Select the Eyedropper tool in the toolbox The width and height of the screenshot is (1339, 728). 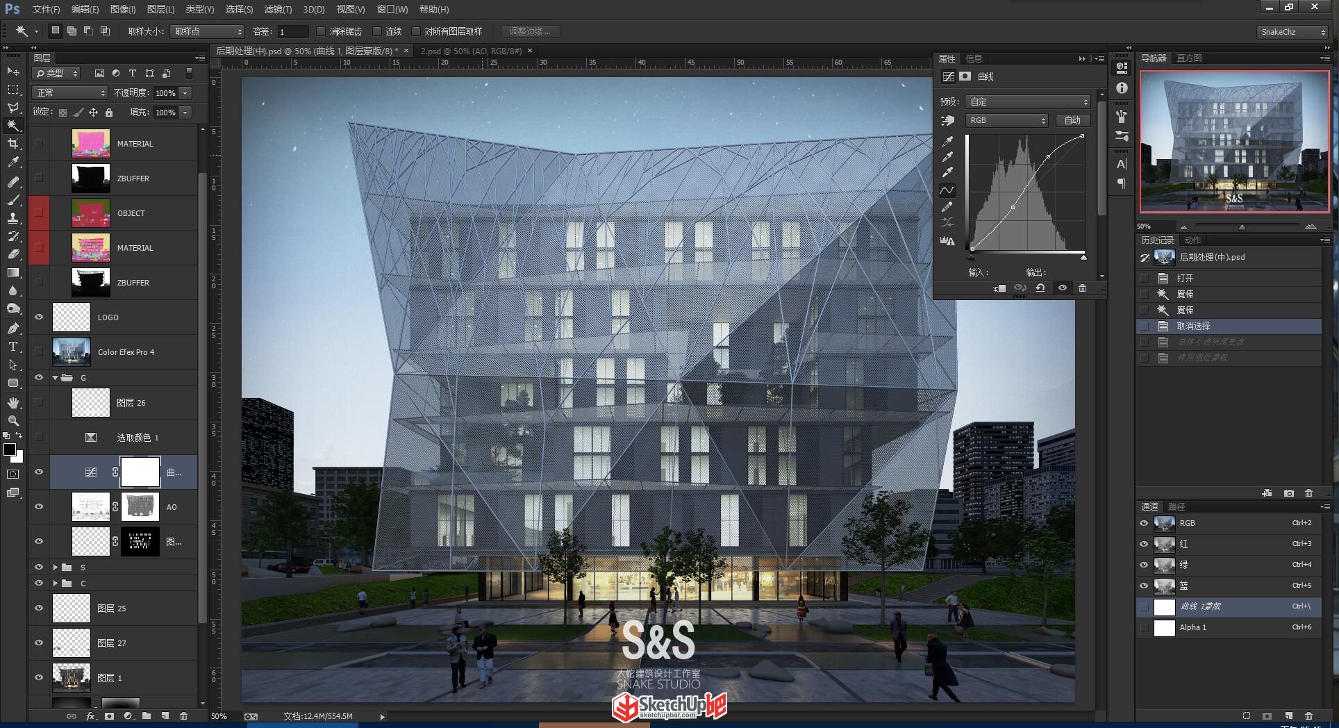pos(13,163)
